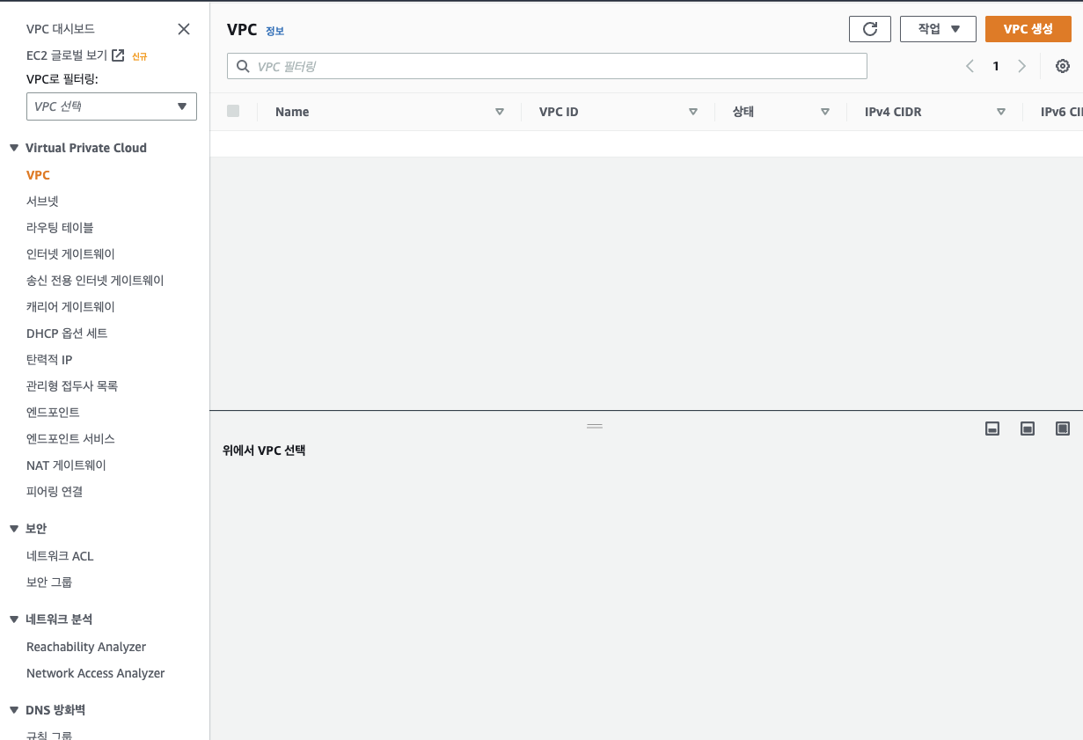Collapse the 네트워크 분석 section

pyautogui.click(x=14, y=619)
